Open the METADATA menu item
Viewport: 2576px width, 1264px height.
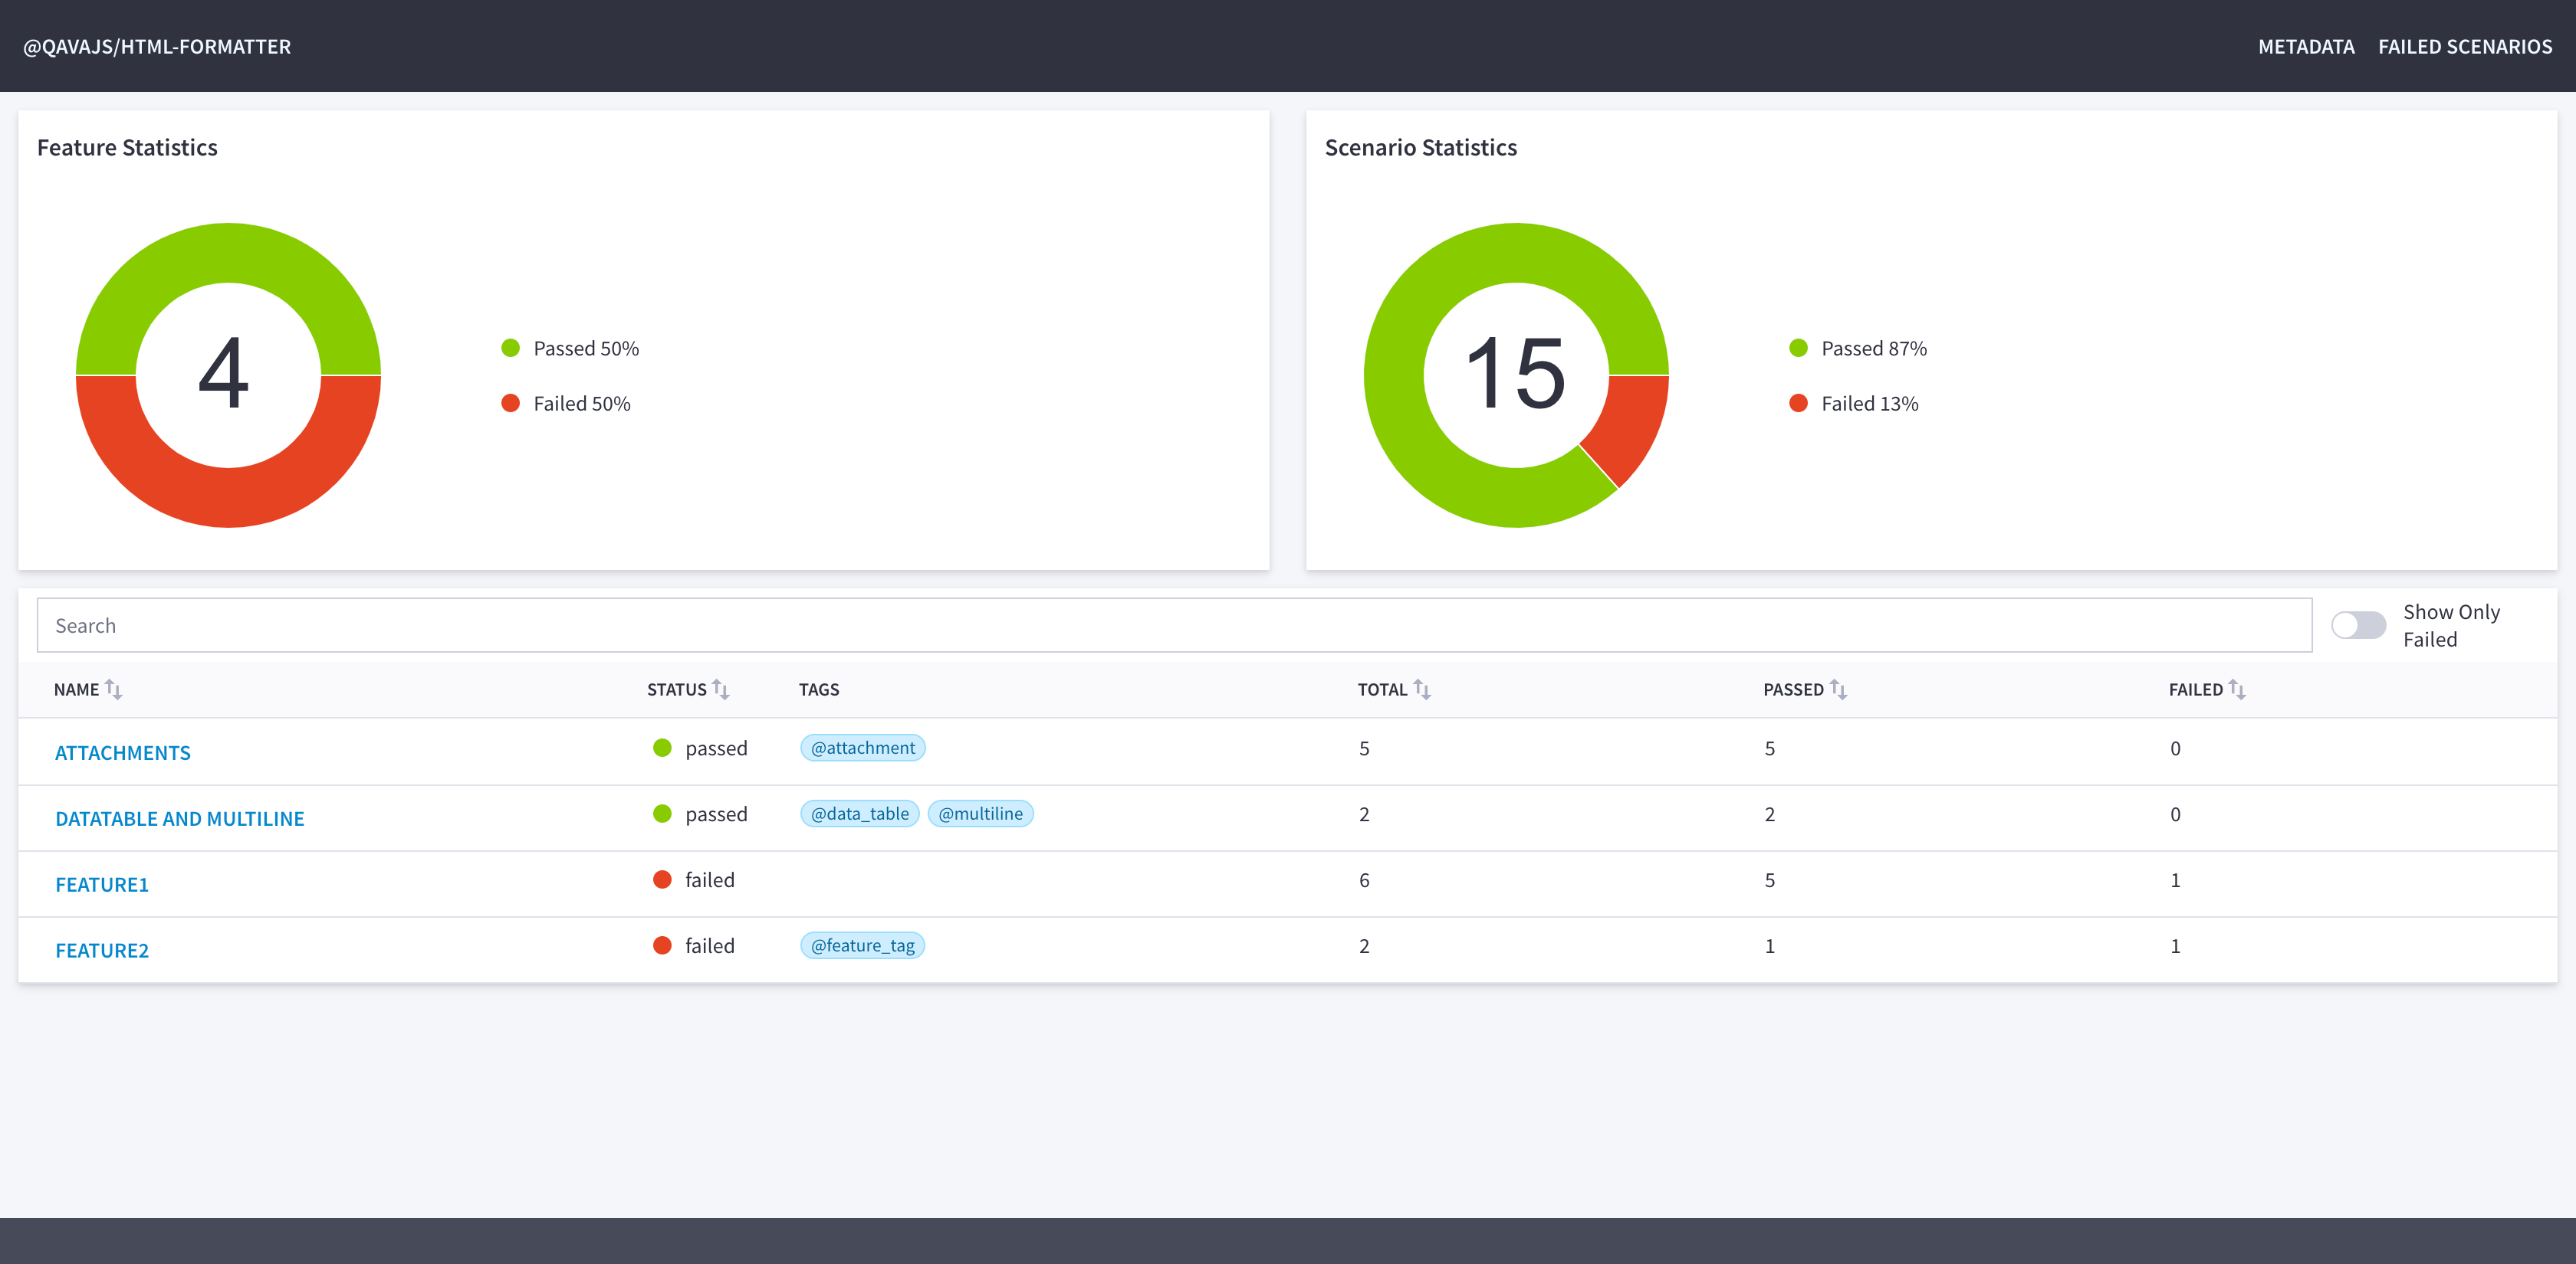[x=2305, y=47]
